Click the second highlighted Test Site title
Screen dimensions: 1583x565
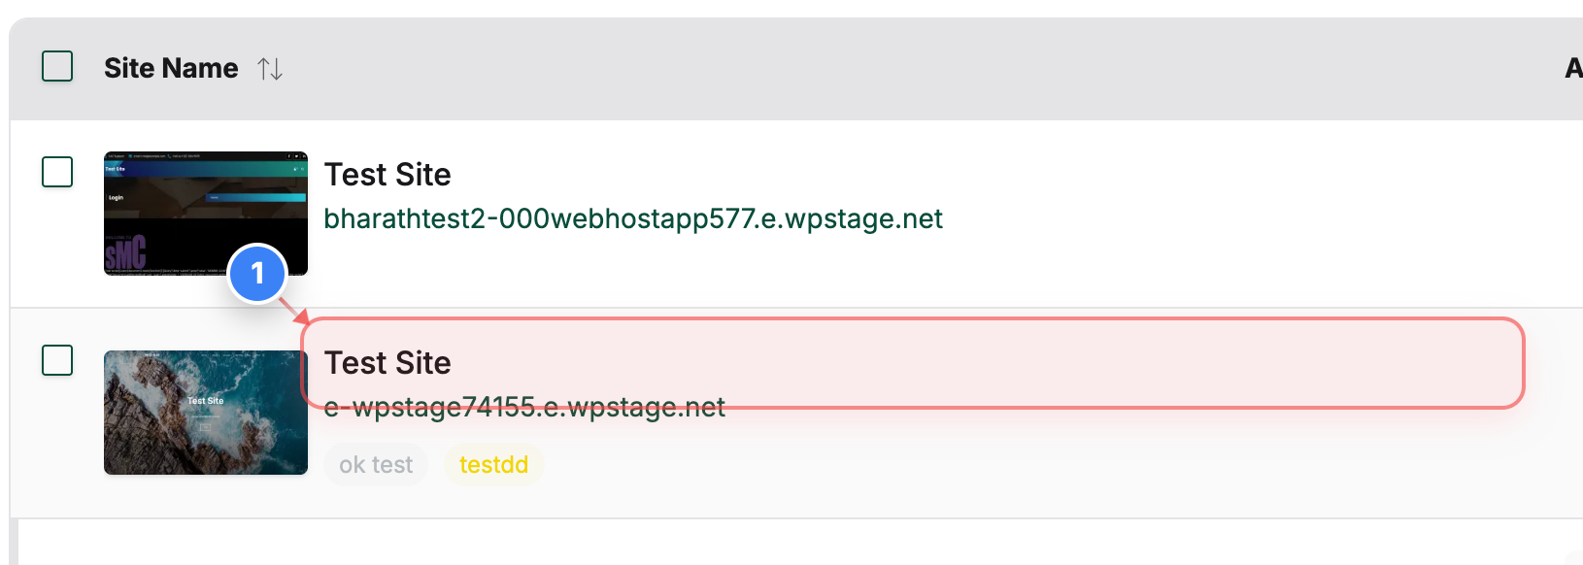[x=387, y=363]
